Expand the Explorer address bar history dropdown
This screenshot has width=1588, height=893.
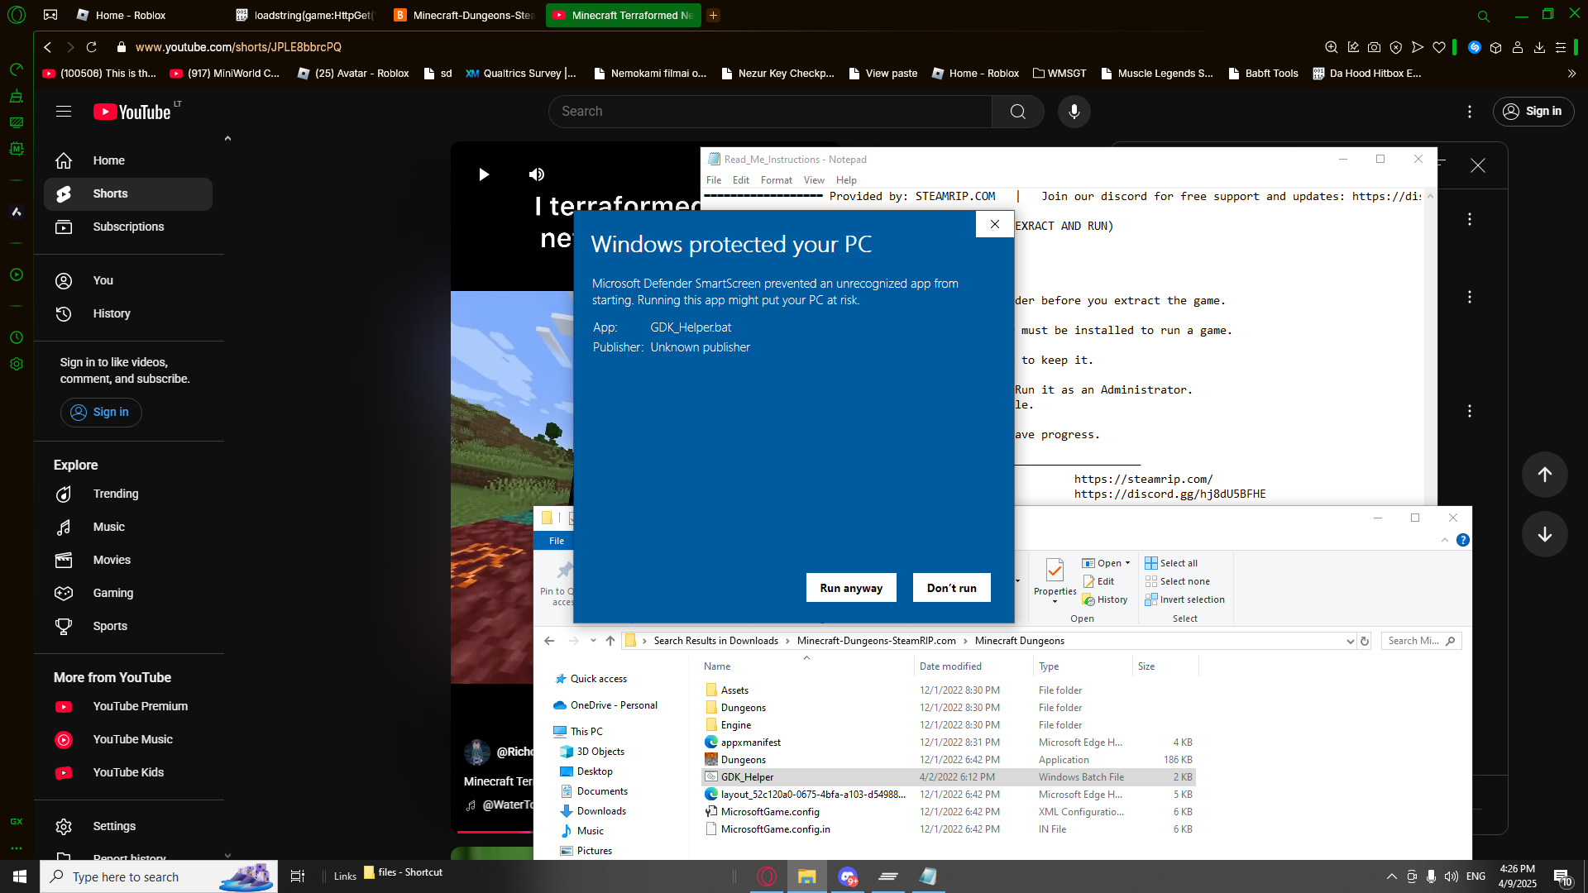coord(1351,641)
